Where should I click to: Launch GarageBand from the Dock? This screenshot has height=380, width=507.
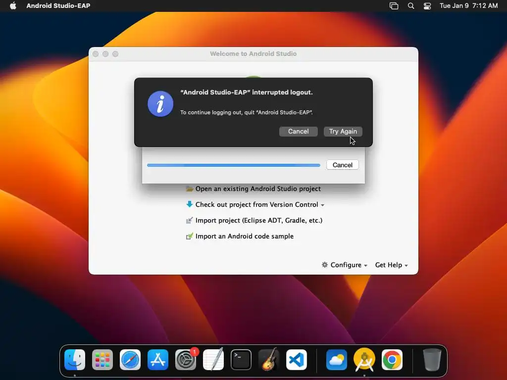269,360
